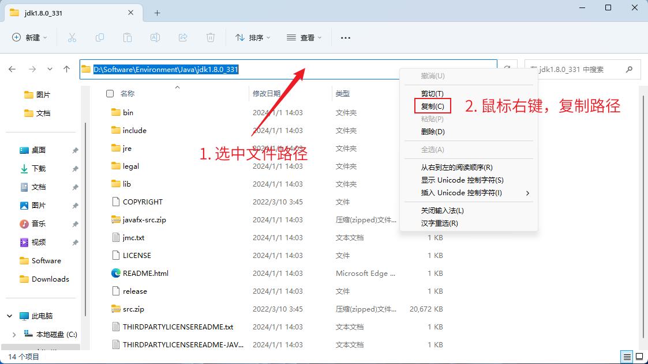The height and width of the screenshot is (364, 648).
Task: Open Downloads in navigation pane
Action: (50, 279)
